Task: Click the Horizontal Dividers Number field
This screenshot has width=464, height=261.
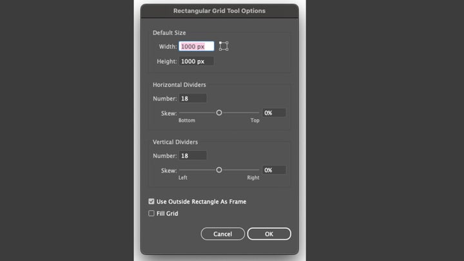Action: tap(193, 98)
